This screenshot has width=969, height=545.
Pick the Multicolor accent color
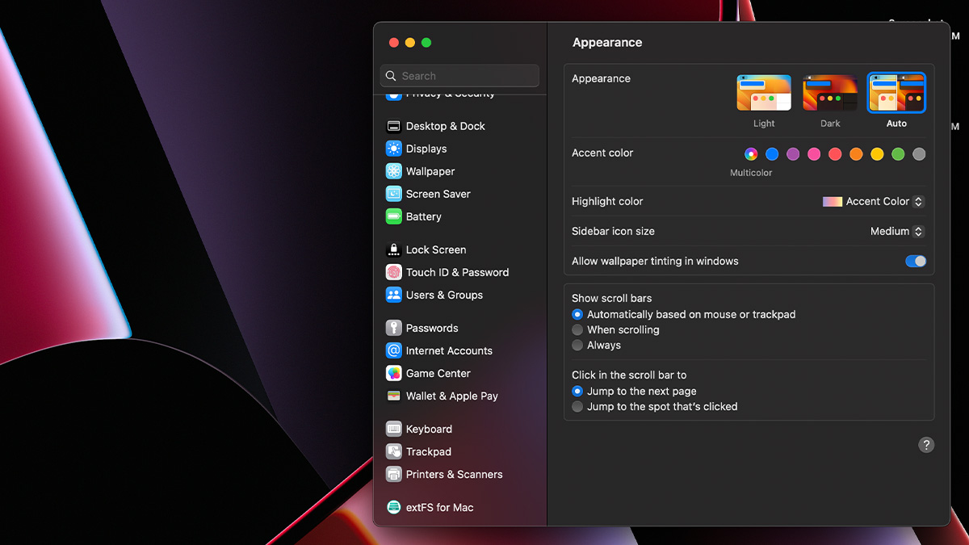pyautogui.click(x=751, y=153)
